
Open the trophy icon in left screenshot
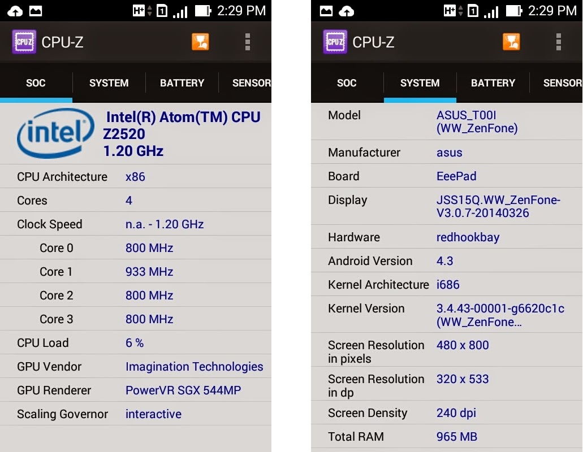(x=200, y=42)
